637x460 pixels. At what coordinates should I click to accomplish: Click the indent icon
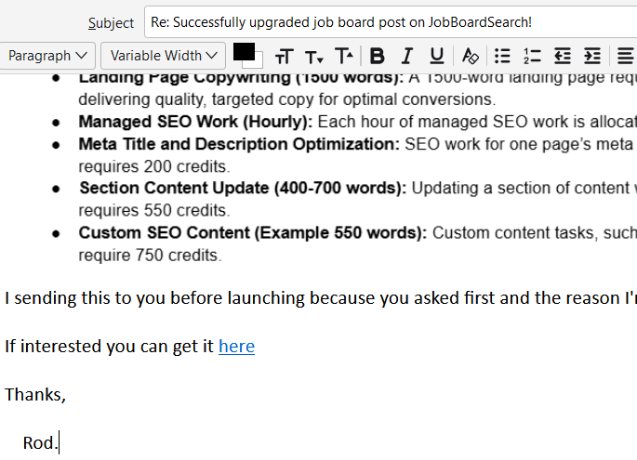[592, 56]
